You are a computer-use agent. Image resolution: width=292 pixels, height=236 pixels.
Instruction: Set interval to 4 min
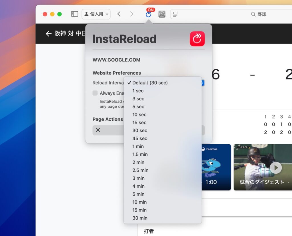coord(163,186)
